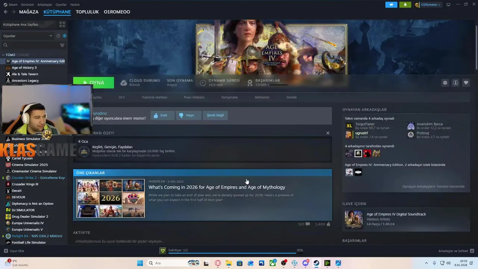The image size is (478, 269).
Task: Open the Yardım menu
Action: point(75,4)
